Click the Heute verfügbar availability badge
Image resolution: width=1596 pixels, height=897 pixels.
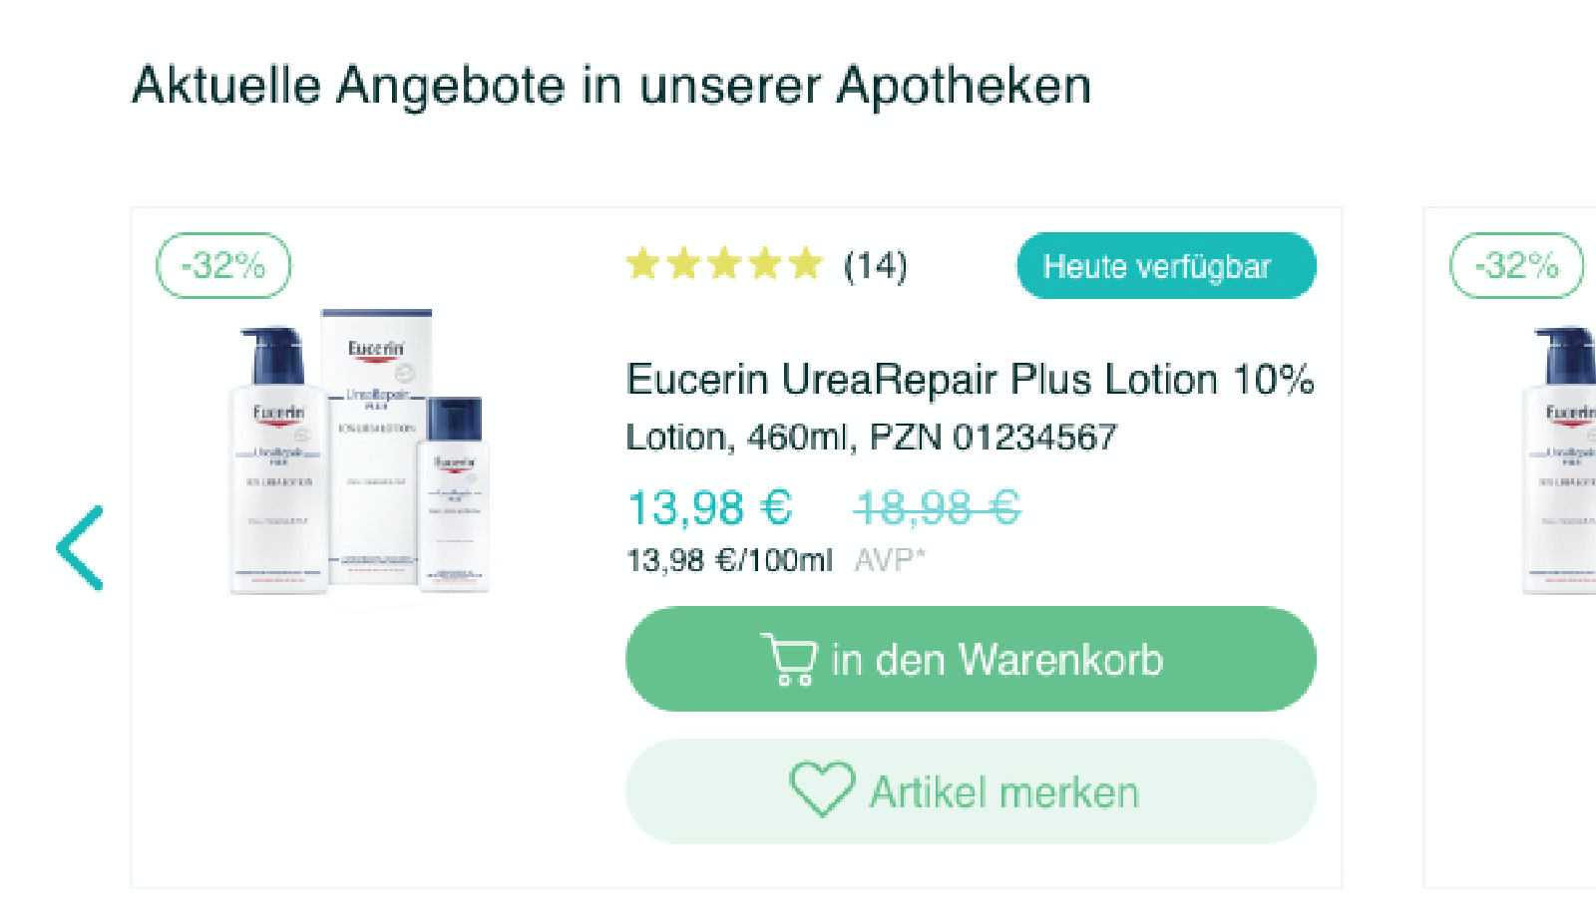[x=1166, y=266]
